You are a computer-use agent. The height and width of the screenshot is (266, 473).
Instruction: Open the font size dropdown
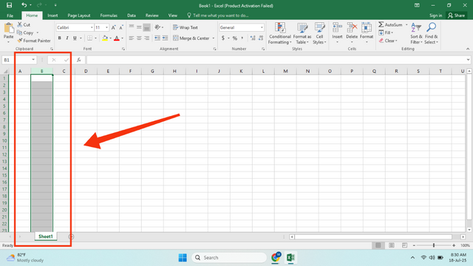tap(106, 27)
